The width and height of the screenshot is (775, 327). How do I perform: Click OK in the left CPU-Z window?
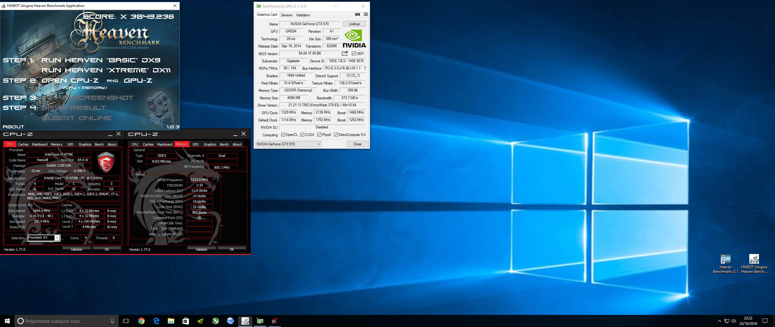coord(107,249)
